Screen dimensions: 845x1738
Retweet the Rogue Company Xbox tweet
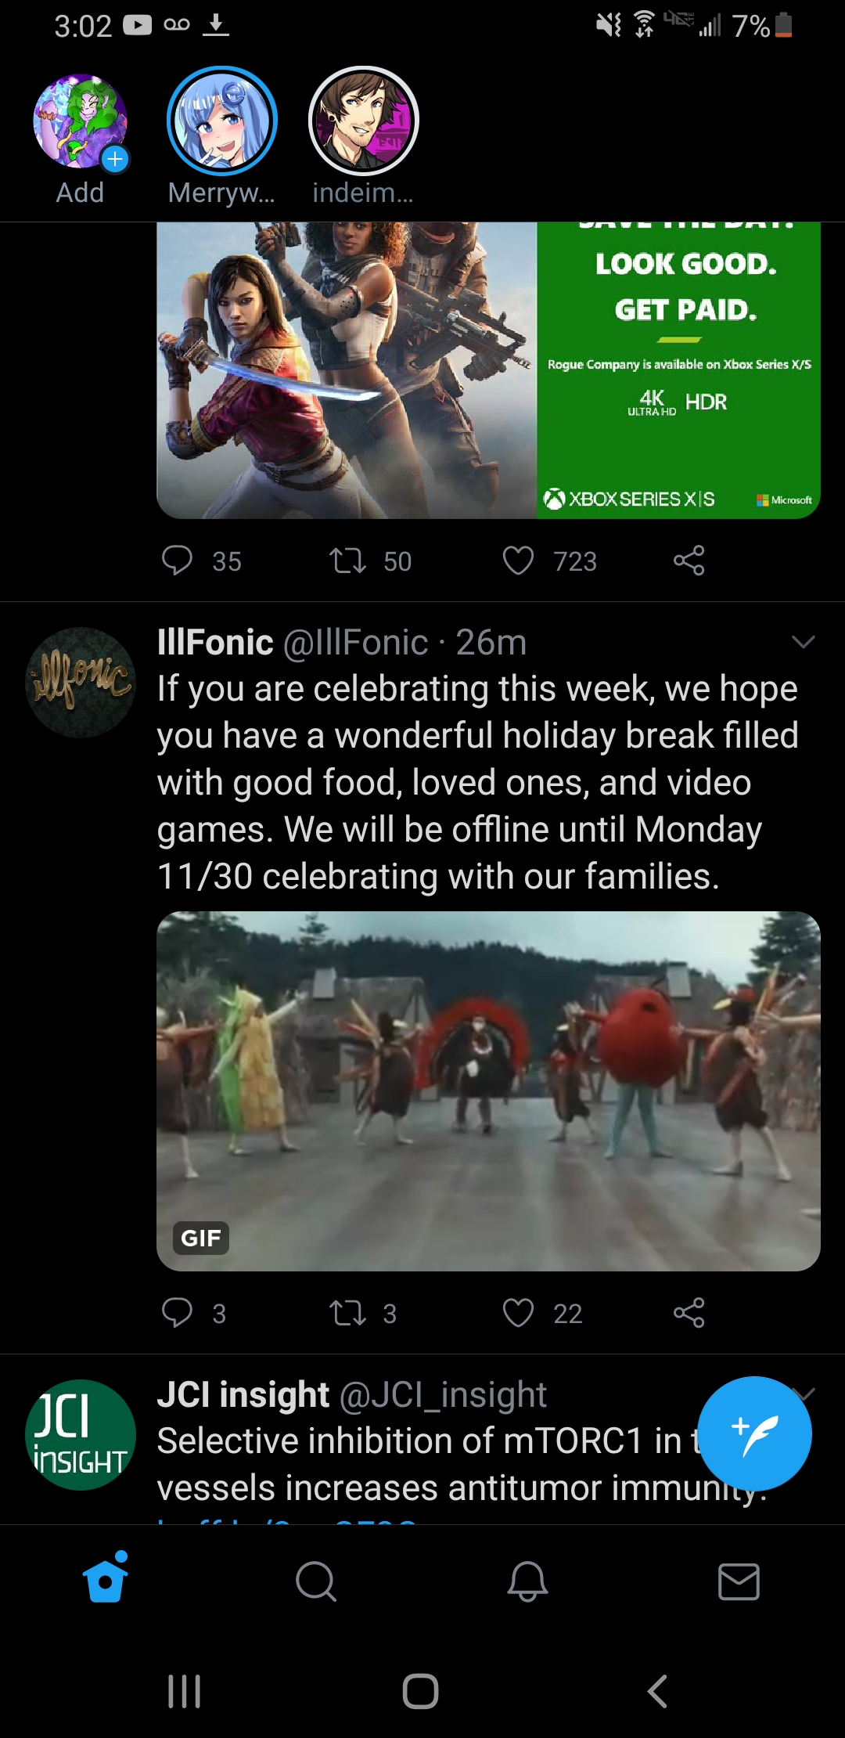[x=347, y=561]
